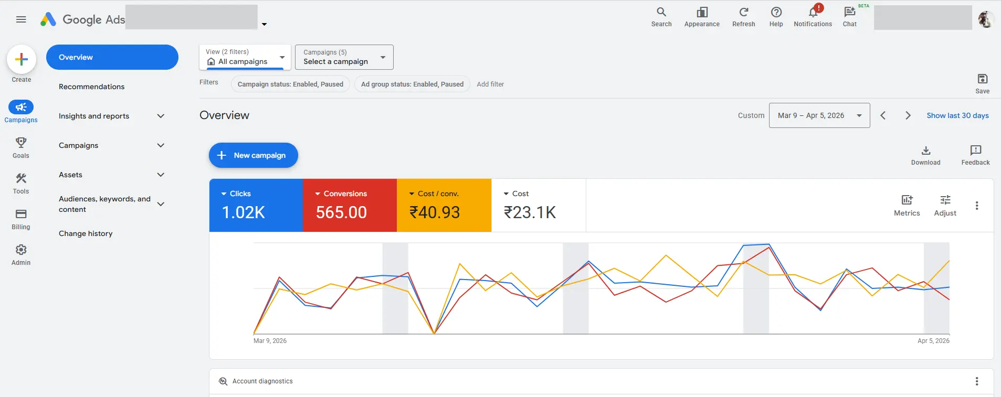The image size is (1001, 397).
Task: Open the user profile avatar
Action: pos(985,19)
